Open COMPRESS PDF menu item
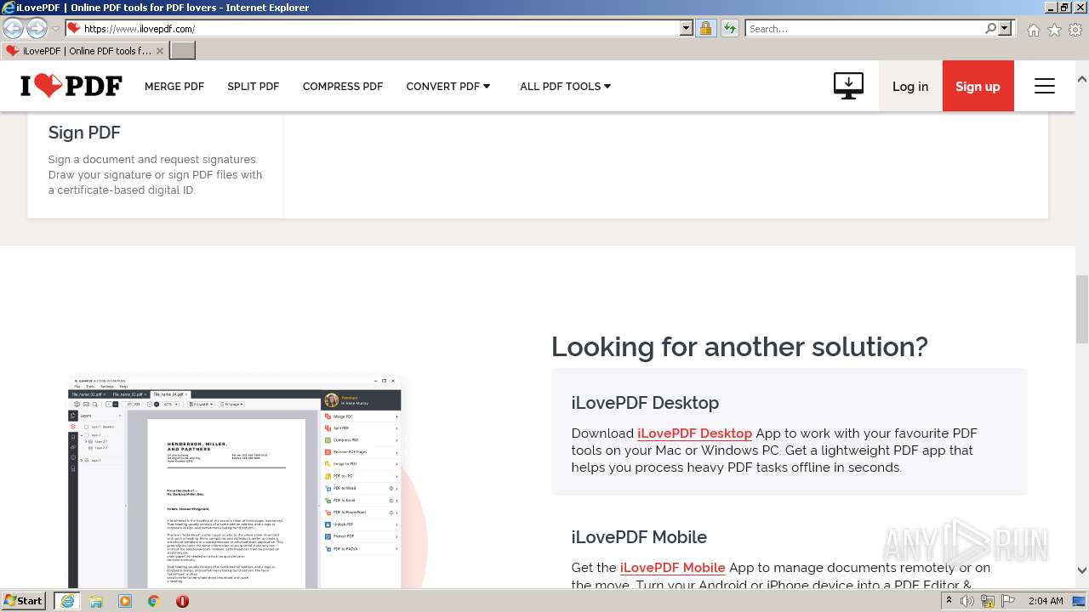1089x612 pixels. coord(343,86)
